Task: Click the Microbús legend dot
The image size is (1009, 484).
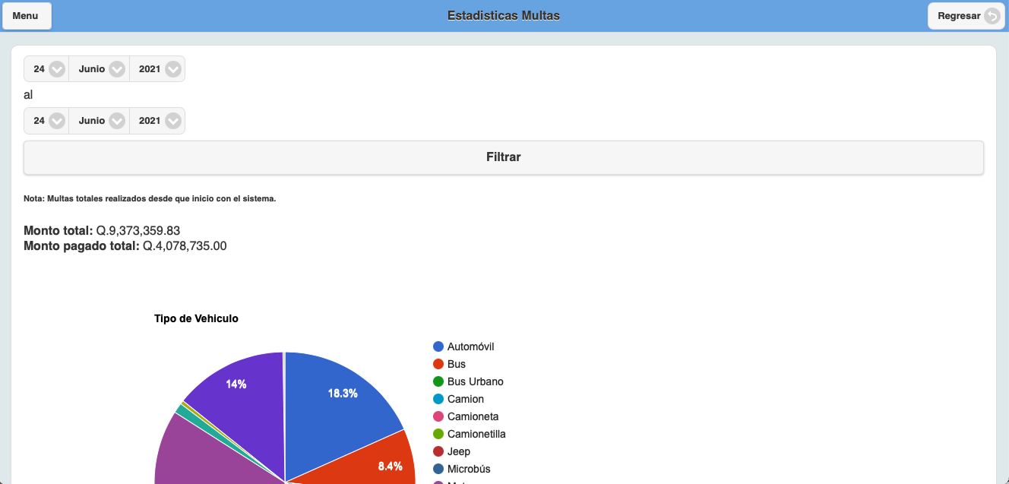Action: pos(438,469)
